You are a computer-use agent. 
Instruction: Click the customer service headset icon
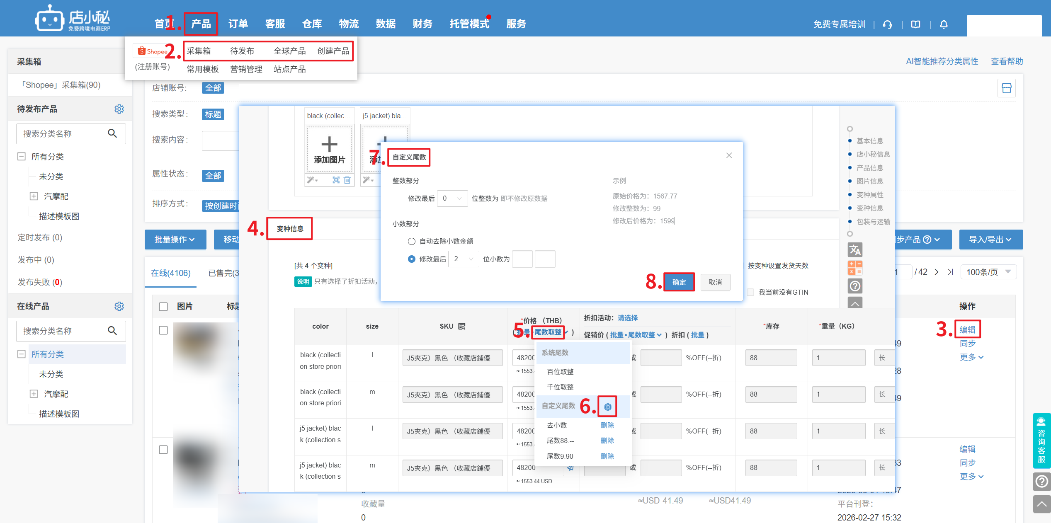click(887, 24)
